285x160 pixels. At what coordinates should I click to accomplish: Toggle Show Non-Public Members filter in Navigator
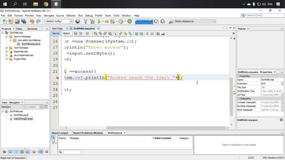tap(22, 152)
